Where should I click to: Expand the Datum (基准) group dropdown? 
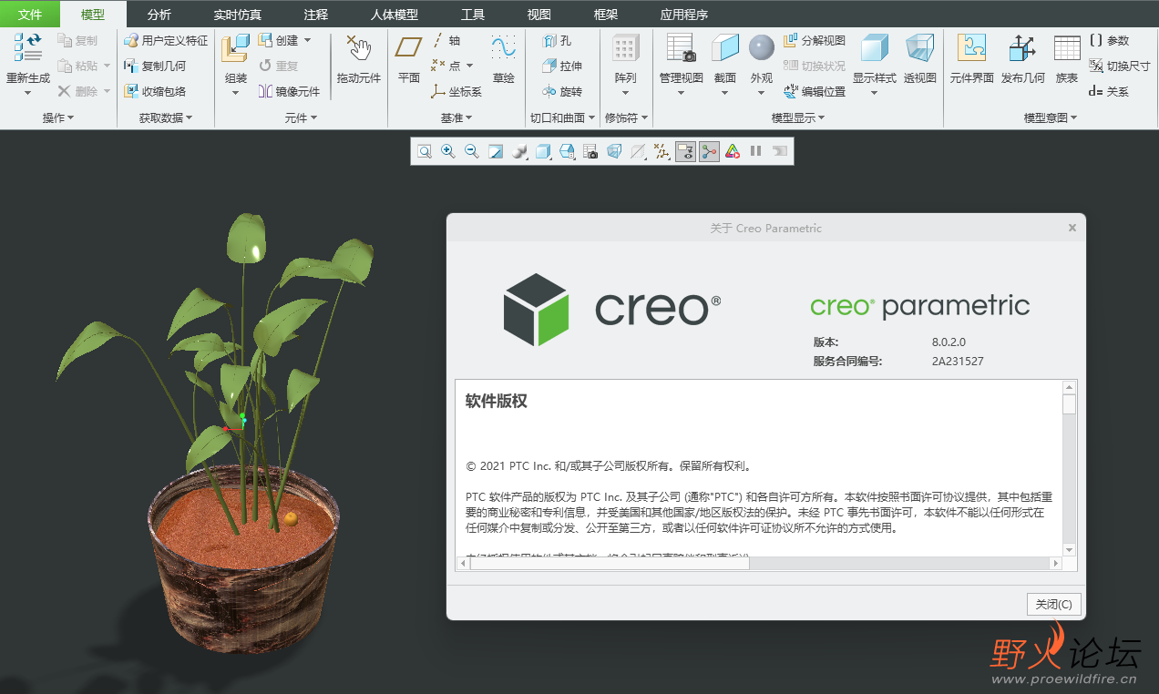[x=456, y=118]
